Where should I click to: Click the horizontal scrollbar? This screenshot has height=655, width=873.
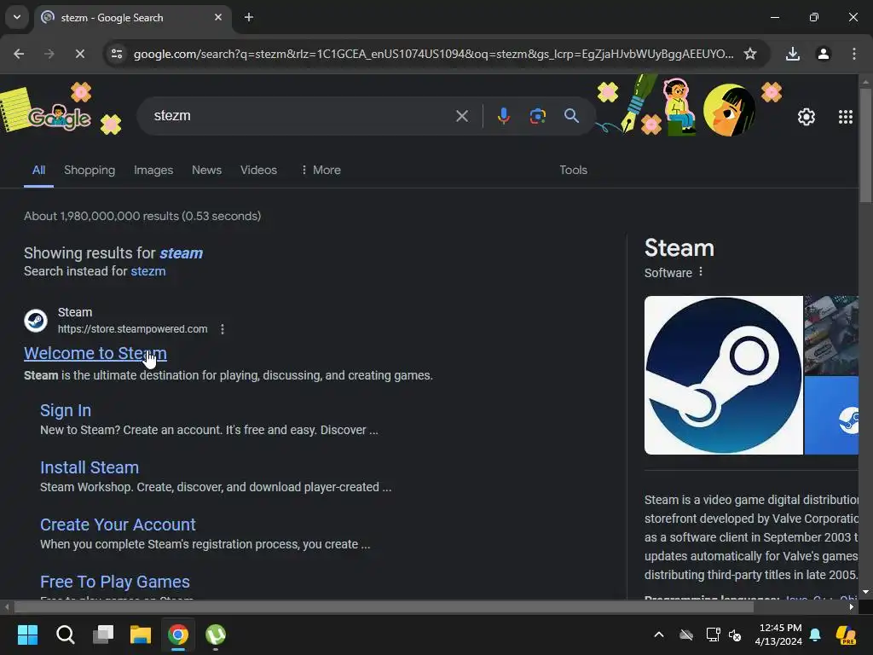(x=384, y=607)
